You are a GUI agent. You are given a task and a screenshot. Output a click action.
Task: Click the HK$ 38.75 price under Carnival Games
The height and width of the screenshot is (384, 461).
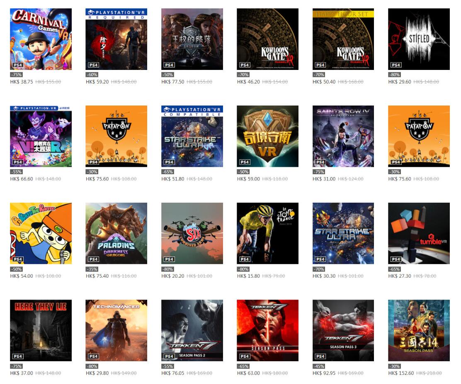22,82
